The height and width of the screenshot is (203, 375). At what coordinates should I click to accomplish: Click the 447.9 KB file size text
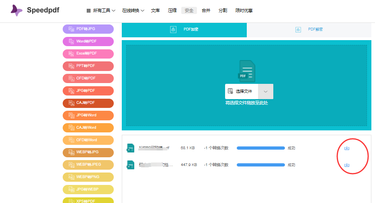(x=189, y=165)
